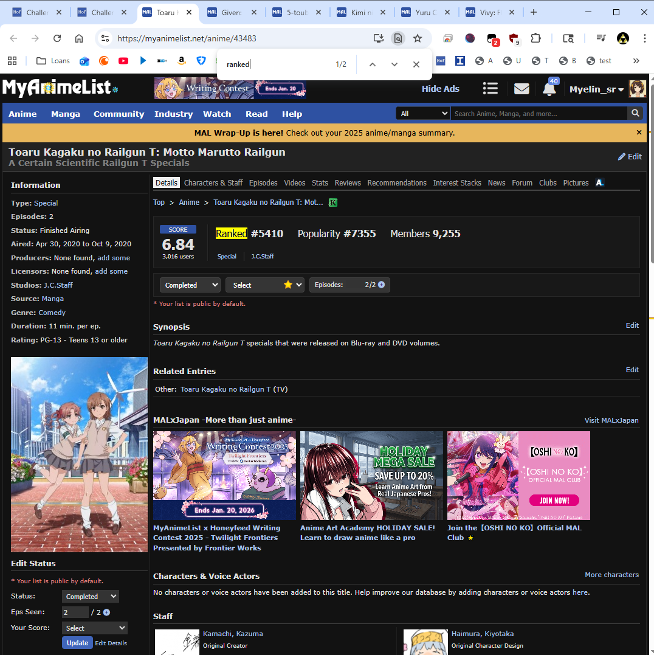The image size is (654, 655).
Task: Open the Completed status dropdown near score
Action: [190, 285]
